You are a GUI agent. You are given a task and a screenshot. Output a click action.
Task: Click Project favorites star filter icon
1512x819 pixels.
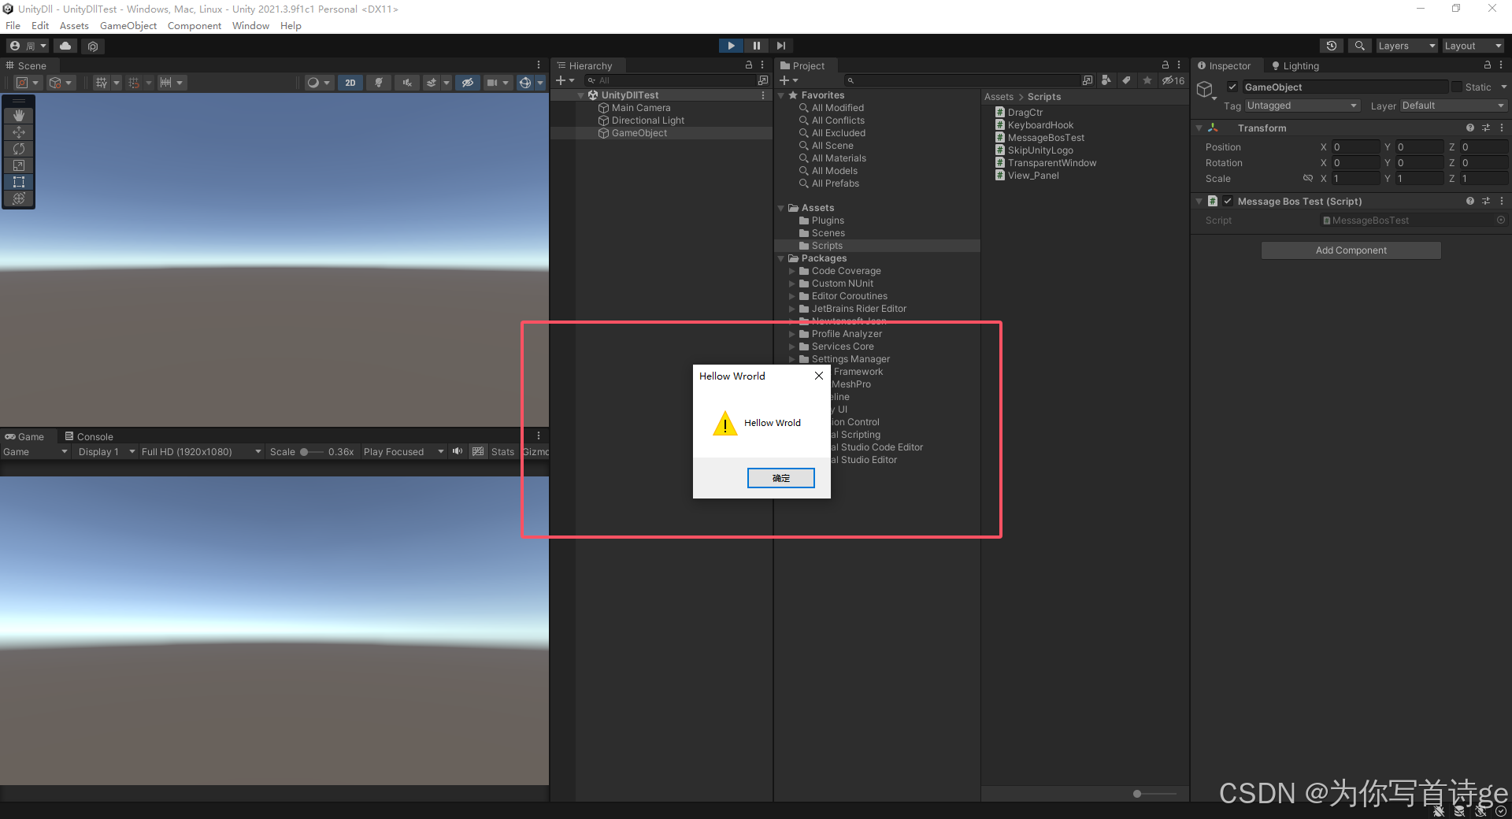tap(1147, 80)
